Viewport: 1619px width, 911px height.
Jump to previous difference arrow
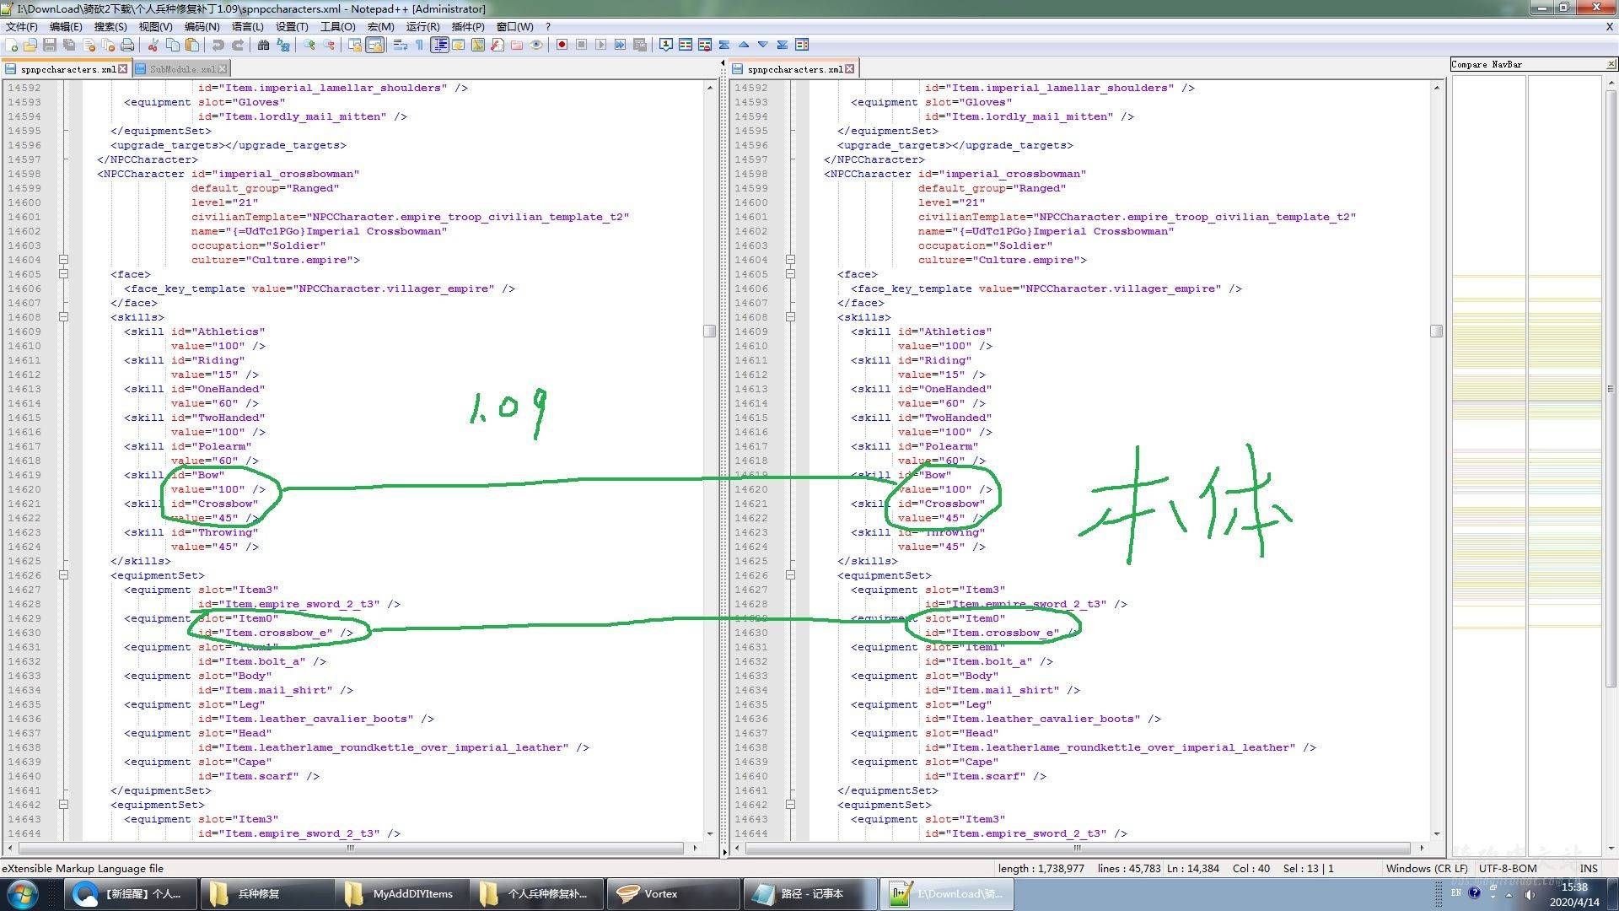(744, 45)
